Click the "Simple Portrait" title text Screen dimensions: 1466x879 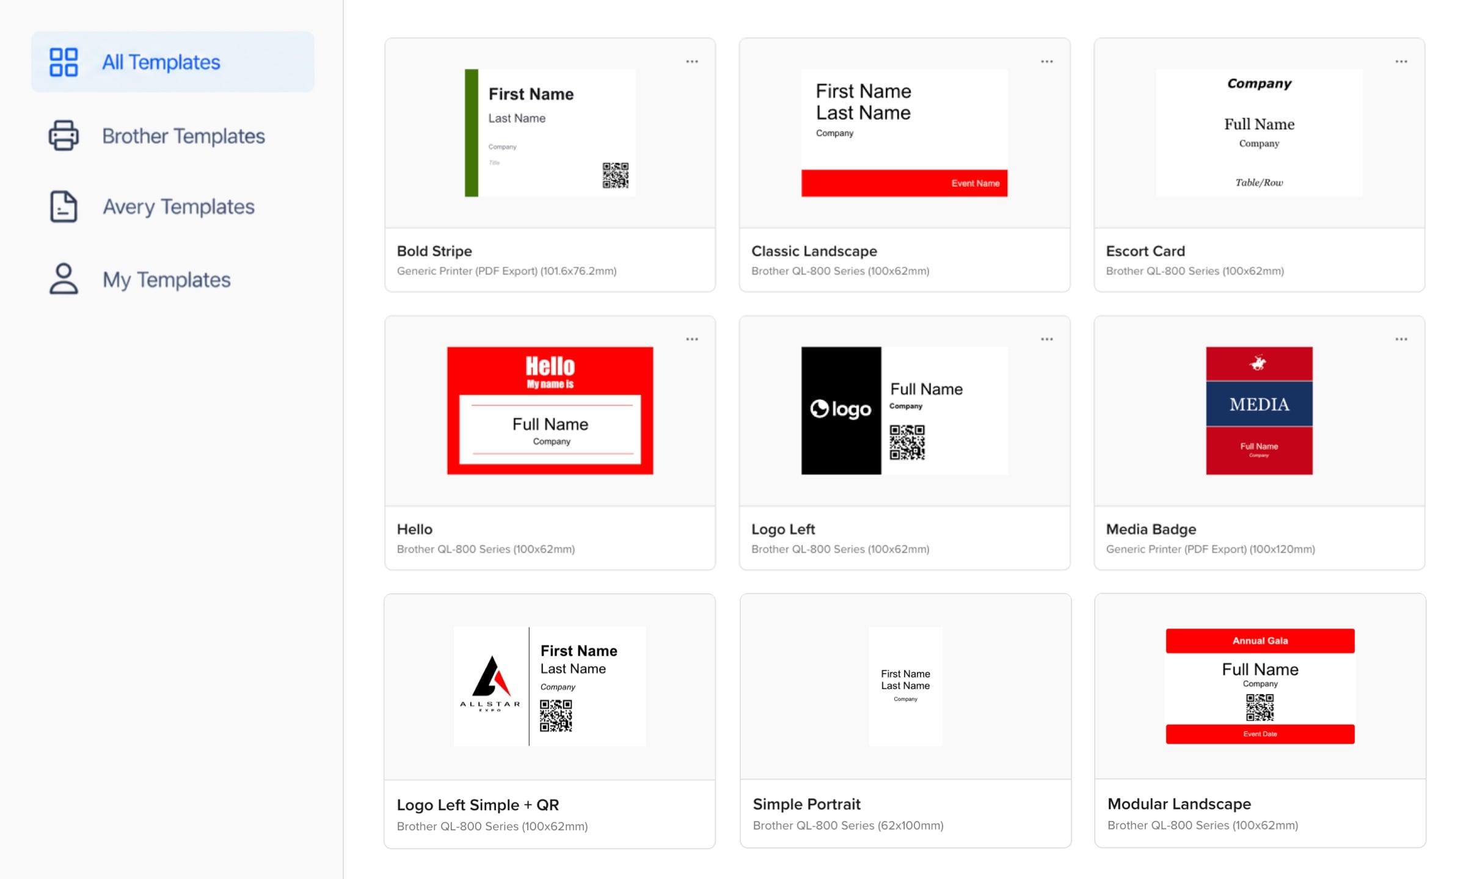coord(806,804)
